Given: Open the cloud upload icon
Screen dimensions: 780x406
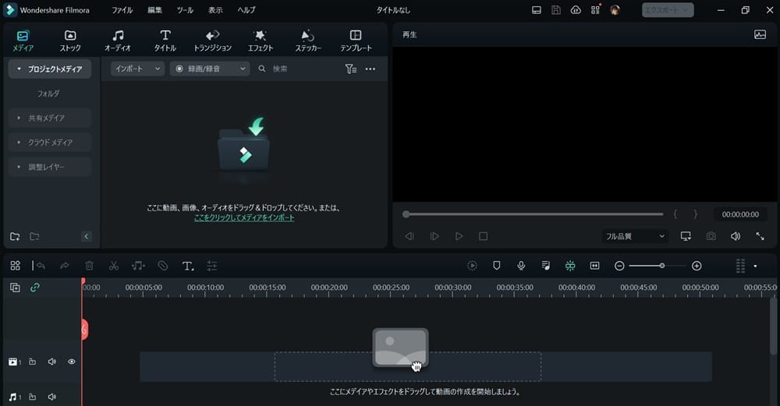Looking at the screenshot, I should tap(576, 10).
